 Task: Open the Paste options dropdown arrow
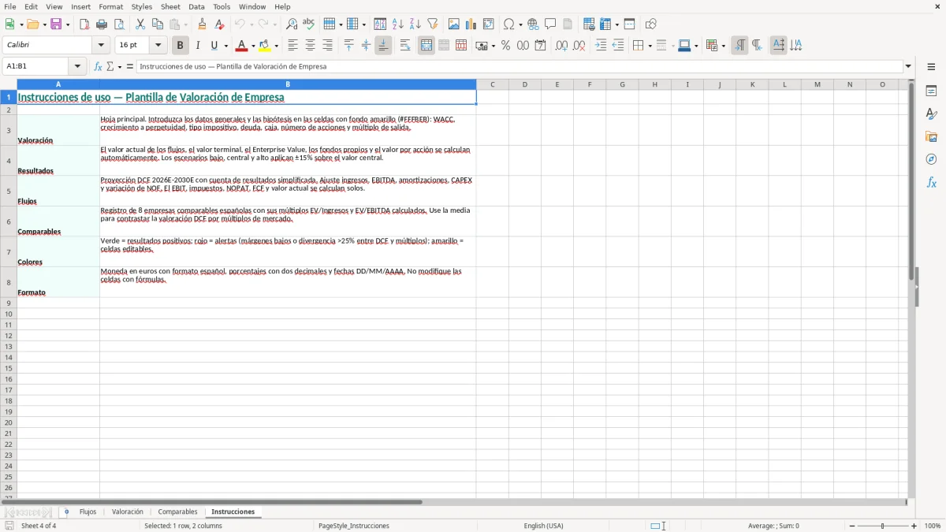coord(186,24)
